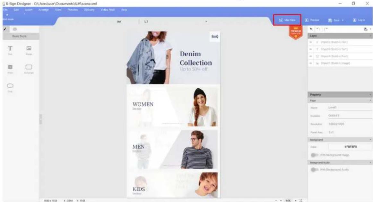Click the undo arrow icon
This screenshot has height=202, width=373.
coord(318,29)
